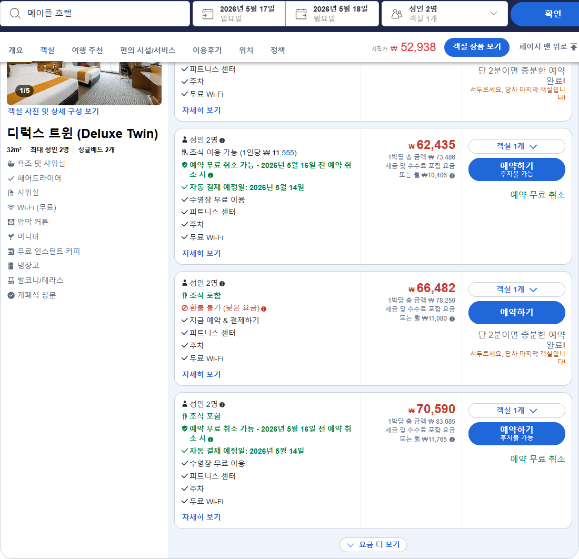Click 조식 이용 가능 (1인당 ₩11,555) text
This screenshot has width=579, height=559.
point(243,153)
